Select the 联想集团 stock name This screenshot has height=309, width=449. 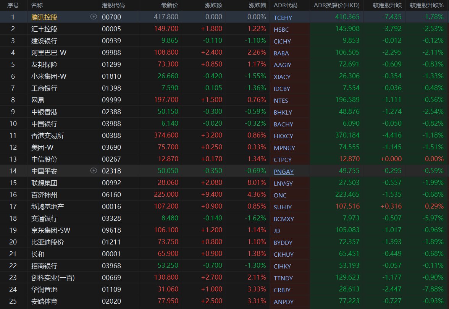coord(44,183)
